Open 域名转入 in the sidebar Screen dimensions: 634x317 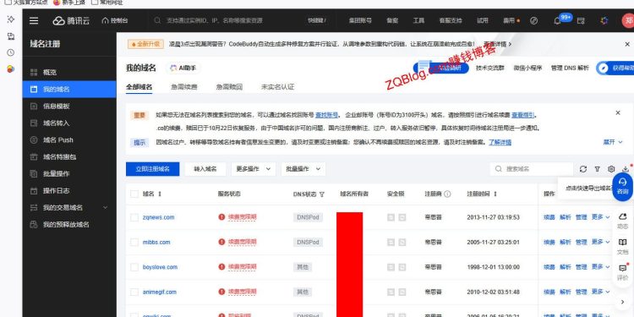coord(69,123)
